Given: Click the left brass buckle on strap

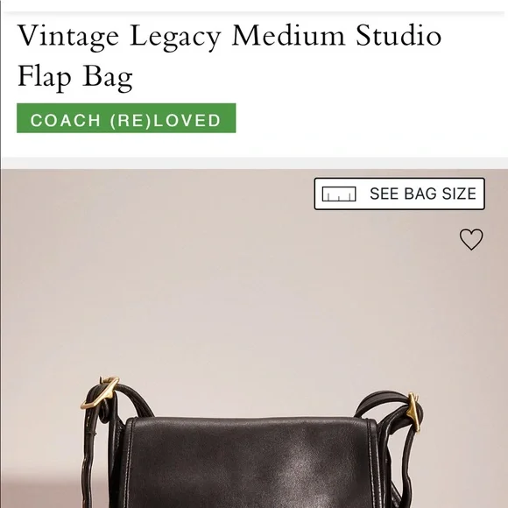Looking at the screenshot, I should click(x=100, y=392).
